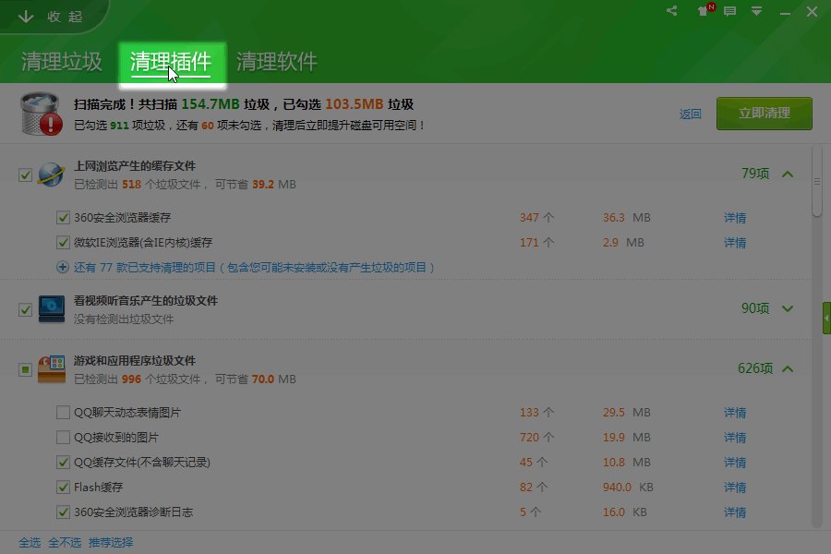The height and width of the screenshot is (554, 831).
Task: Click the games and apps category icon
Action: pyautogui.click(x=51, y=367)
